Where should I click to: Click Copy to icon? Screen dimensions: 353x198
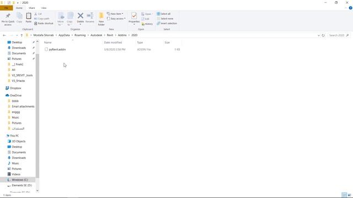pos(70,16)
